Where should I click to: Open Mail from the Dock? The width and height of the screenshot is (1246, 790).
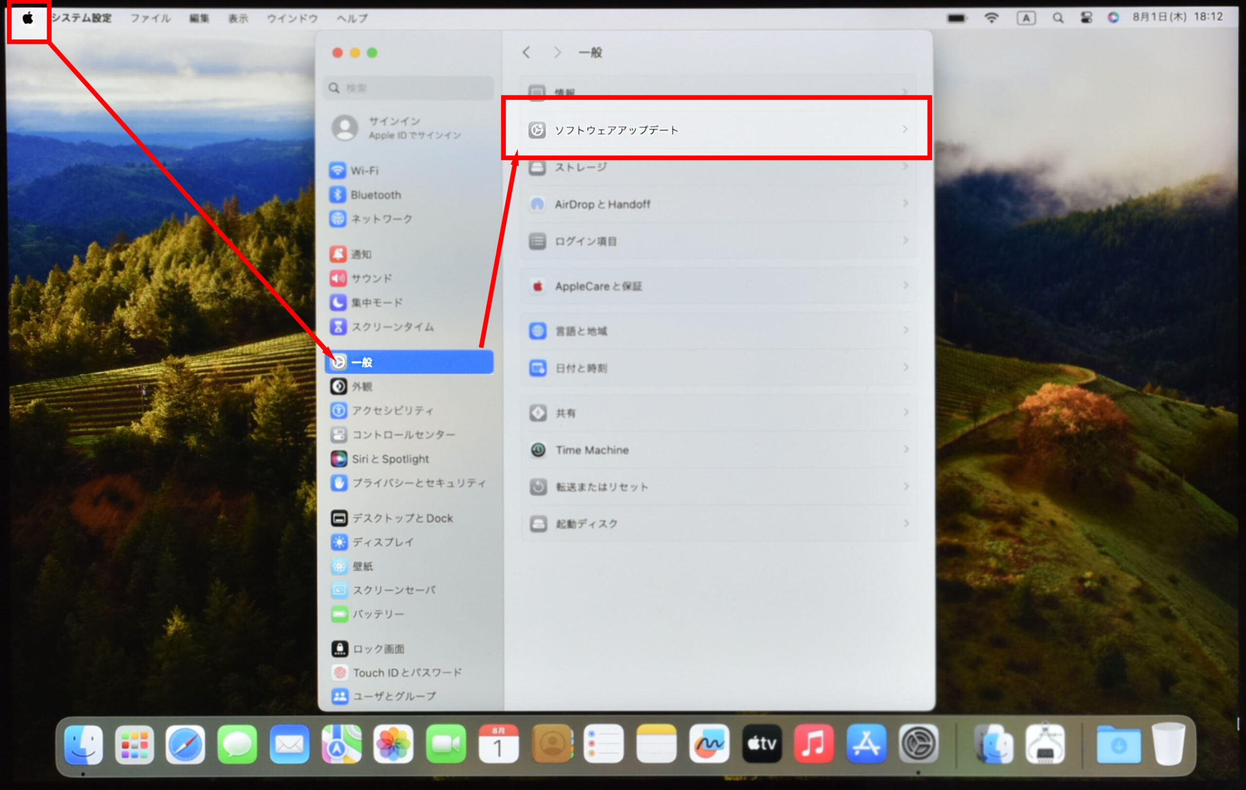click(x=289, y=744)
